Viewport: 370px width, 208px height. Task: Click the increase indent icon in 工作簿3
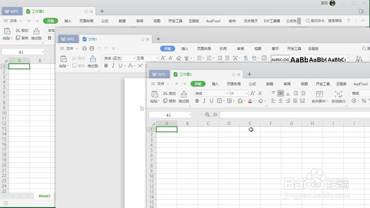(x=303, y=93)
